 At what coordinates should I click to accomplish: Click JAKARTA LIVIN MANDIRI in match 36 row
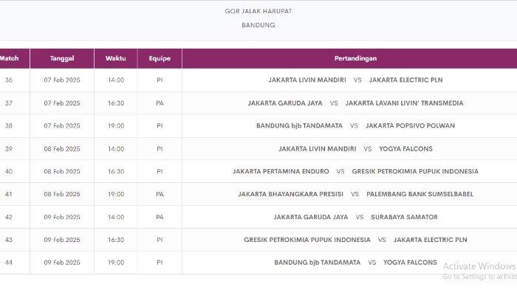click(307, 80)
